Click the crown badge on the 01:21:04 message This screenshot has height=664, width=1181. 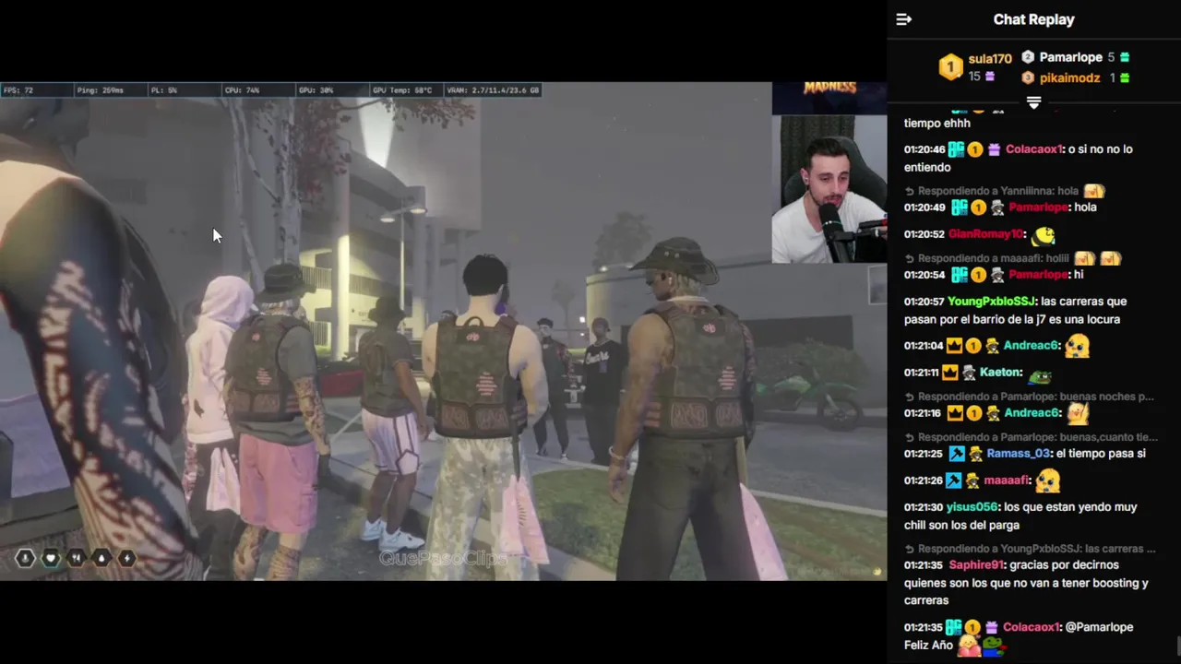[954, 346]
